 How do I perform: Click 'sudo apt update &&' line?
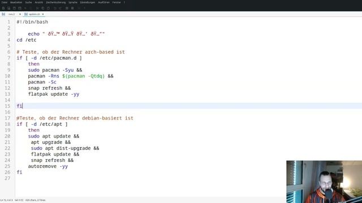pyautogui.click(x=54, y=136)
